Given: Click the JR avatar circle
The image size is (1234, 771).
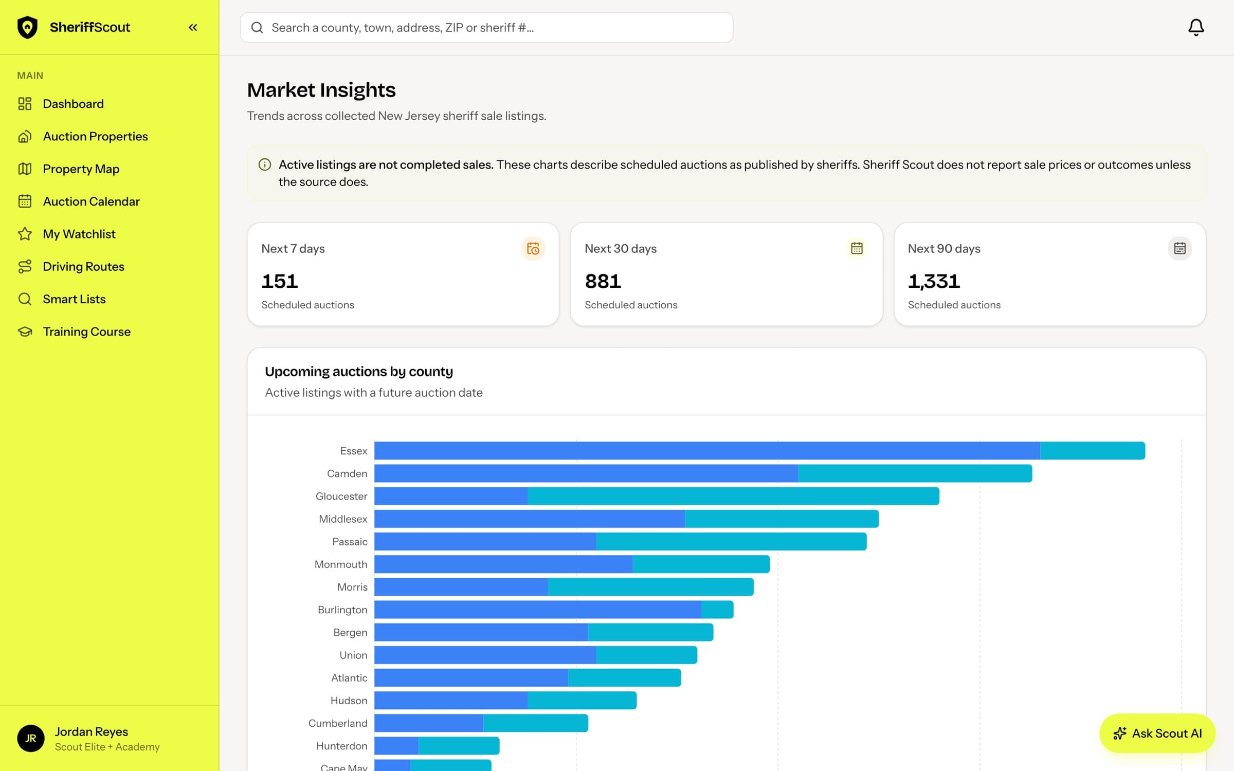Looking at the screenshot, I should coord(30,738).
